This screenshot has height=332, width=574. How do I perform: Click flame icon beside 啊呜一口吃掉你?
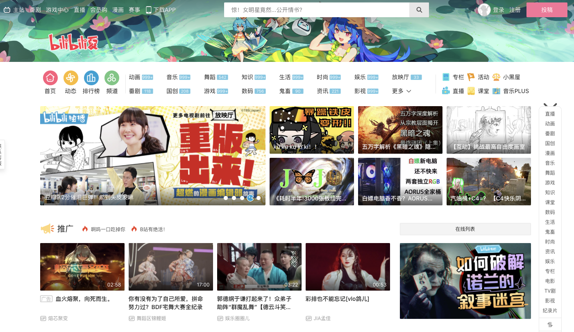tap(85, 229)
